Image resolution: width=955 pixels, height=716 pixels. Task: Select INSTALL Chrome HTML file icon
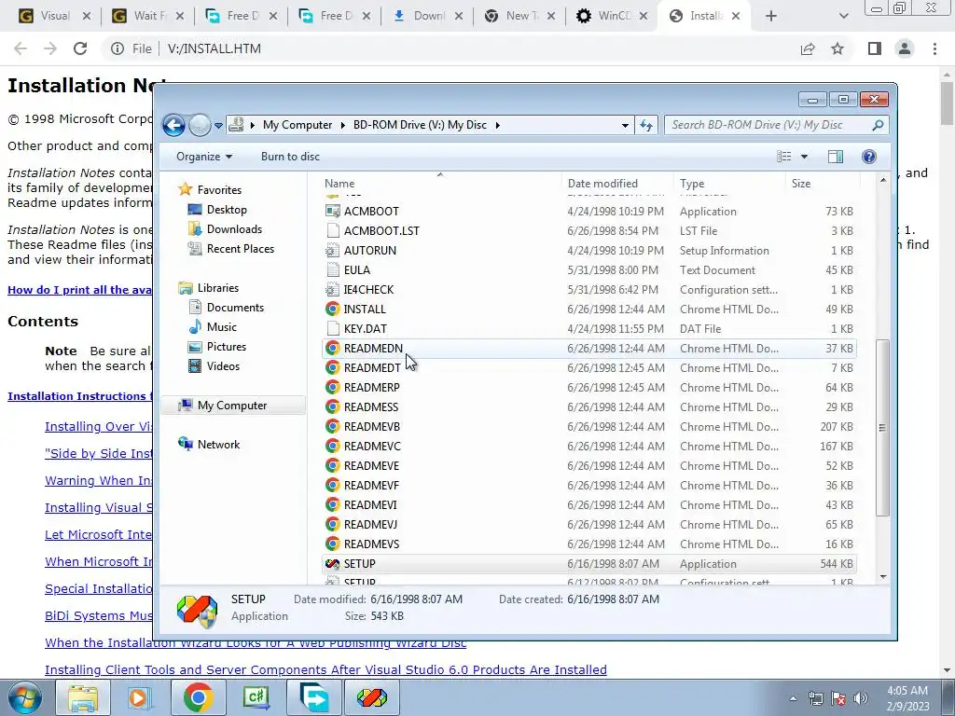coord(333,309)
